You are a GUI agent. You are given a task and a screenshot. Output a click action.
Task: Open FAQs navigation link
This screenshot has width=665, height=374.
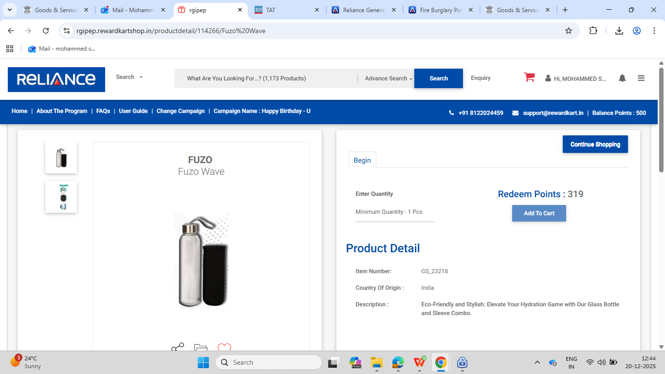[x=103, y=111]
